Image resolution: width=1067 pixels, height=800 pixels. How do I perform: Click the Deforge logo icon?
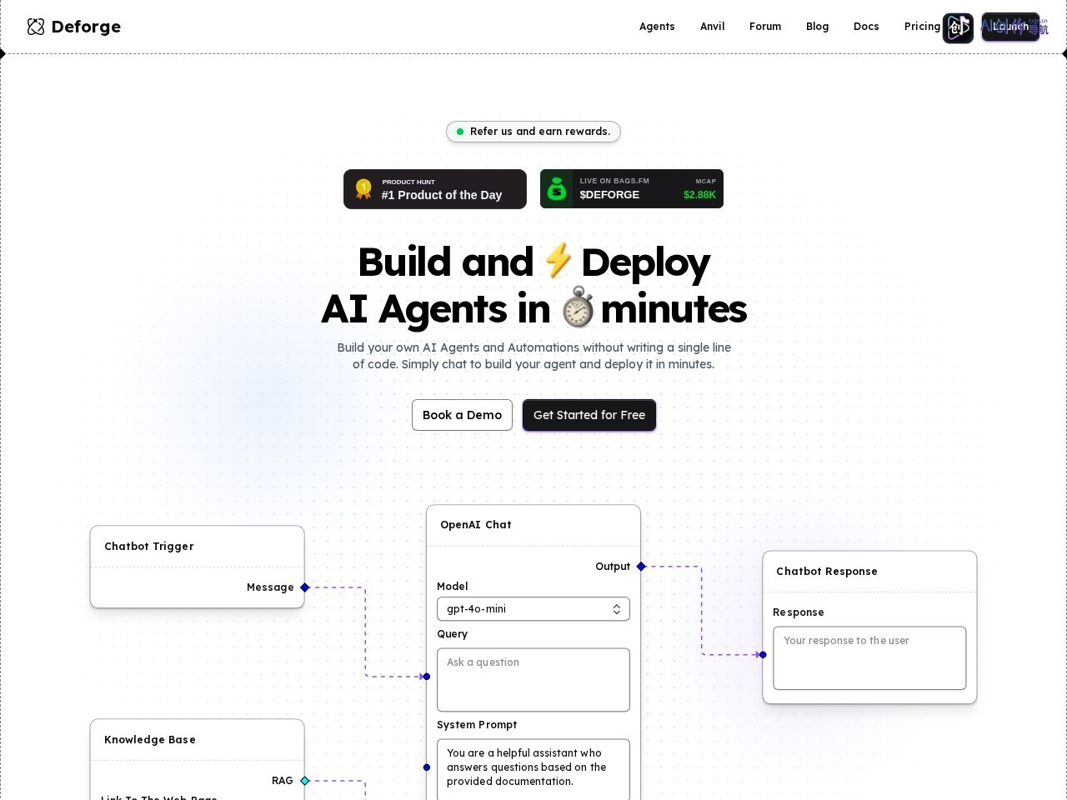pyautogui.click(x=36, y=27)
